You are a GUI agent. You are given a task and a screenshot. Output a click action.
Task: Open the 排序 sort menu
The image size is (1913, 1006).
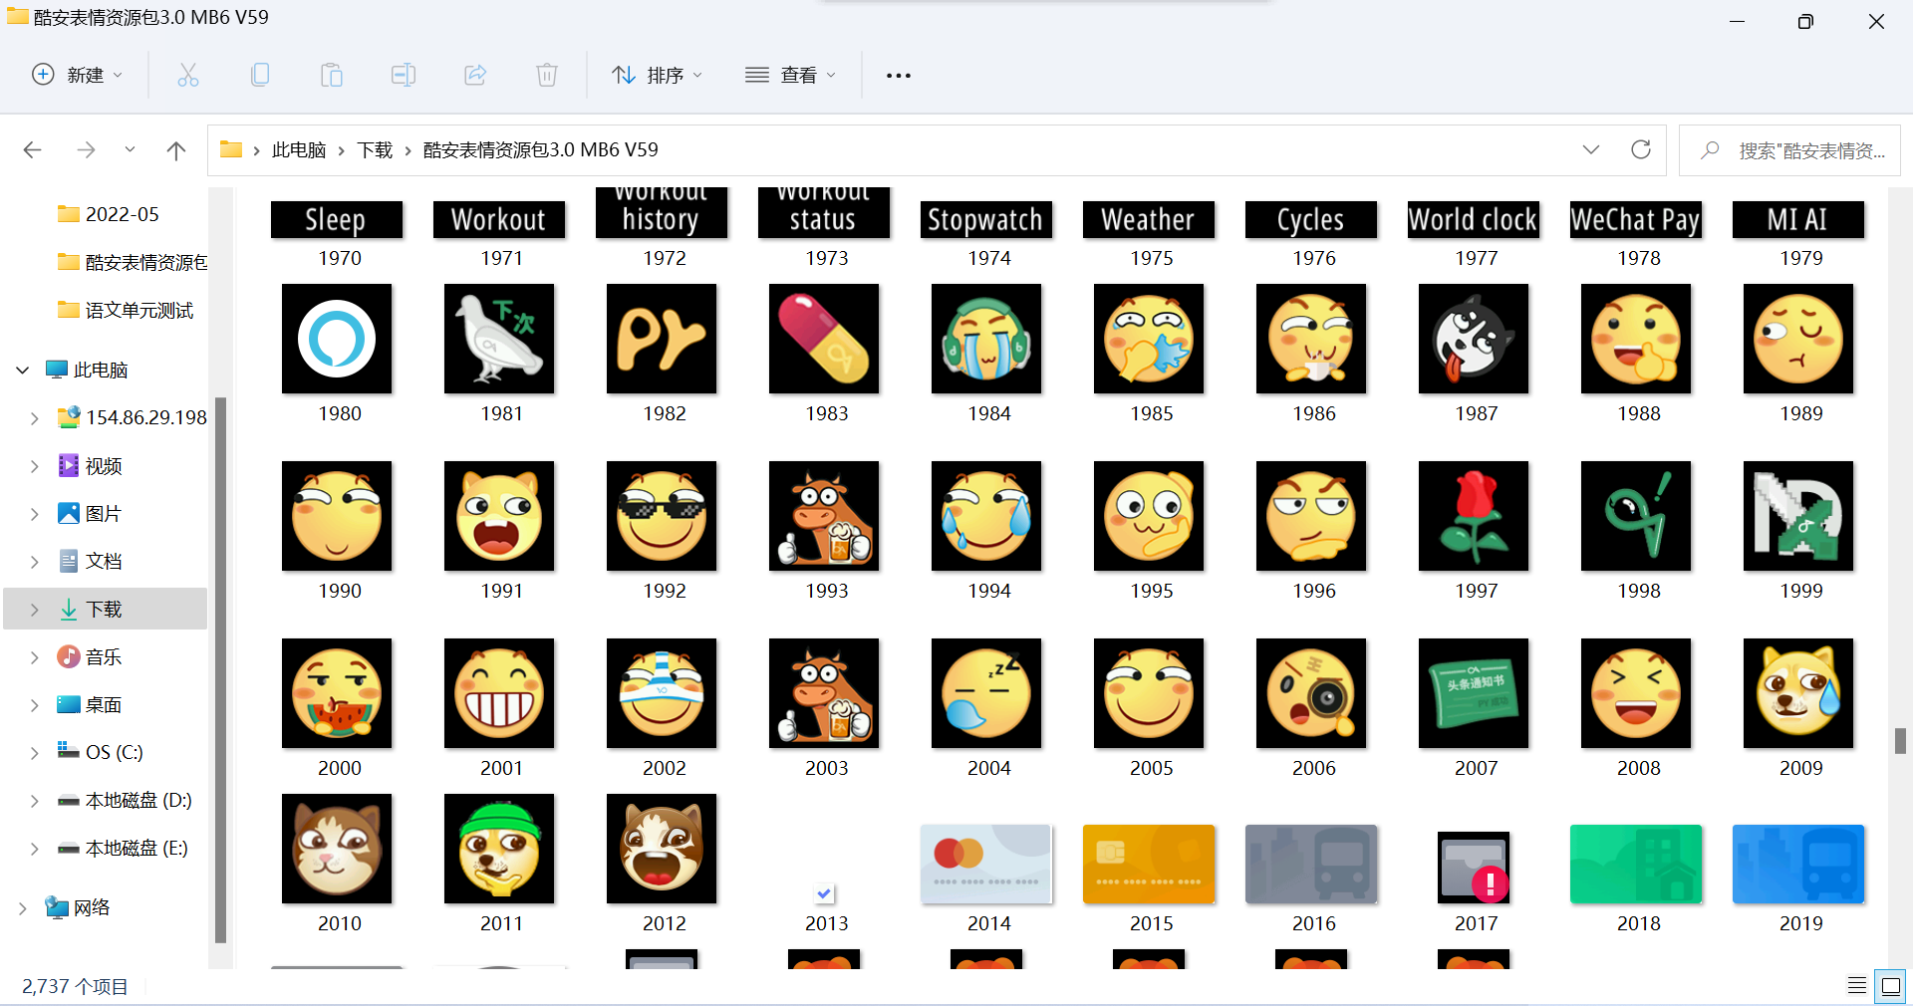click(658, 75)
